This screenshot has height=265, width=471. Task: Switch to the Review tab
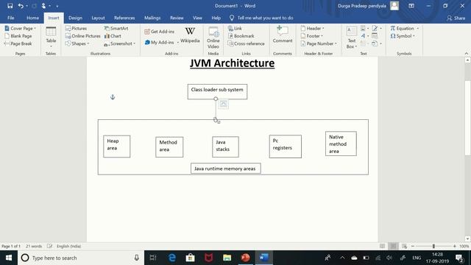(x=177, y=18)
